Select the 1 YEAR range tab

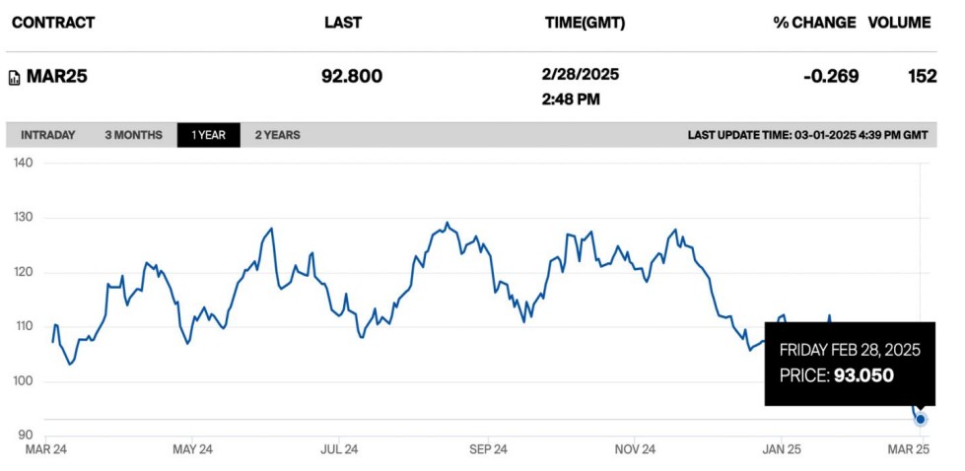pyautogui.click(x=208, y=135)
